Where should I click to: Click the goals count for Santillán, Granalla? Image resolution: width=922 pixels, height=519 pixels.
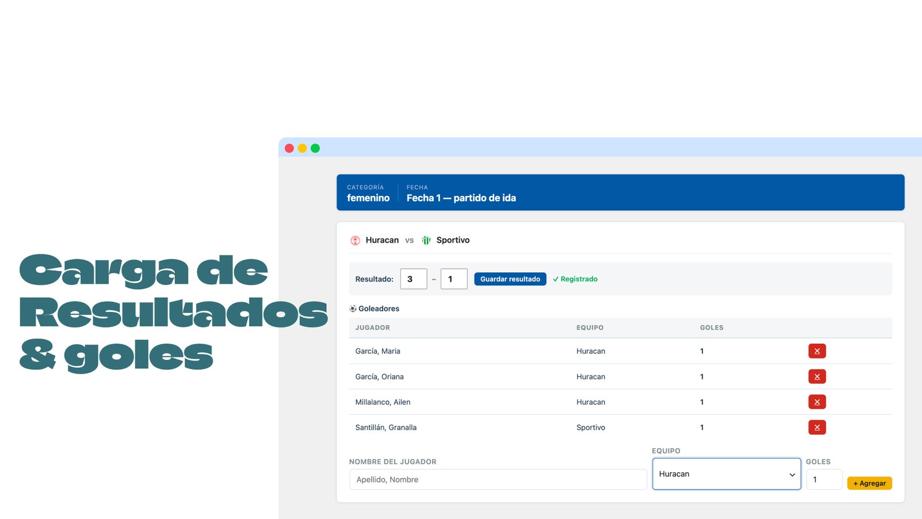(x=702, y=427)
